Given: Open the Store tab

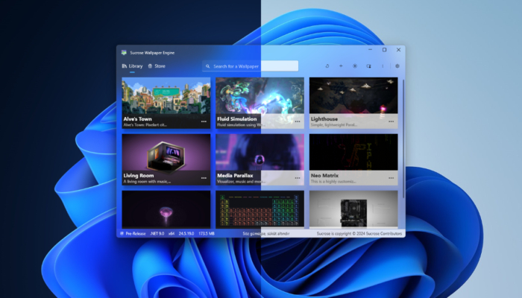Looking at the screenshot, I should click(157, 66).
